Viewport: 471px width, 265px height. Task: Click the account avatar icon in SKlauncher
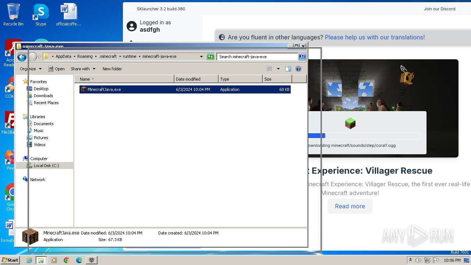(132, 26)
